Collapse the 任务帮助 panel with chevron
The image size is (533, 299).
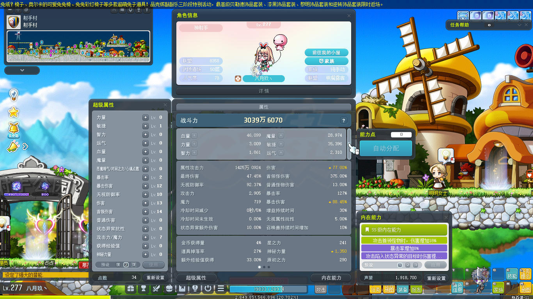coord(519,25)
